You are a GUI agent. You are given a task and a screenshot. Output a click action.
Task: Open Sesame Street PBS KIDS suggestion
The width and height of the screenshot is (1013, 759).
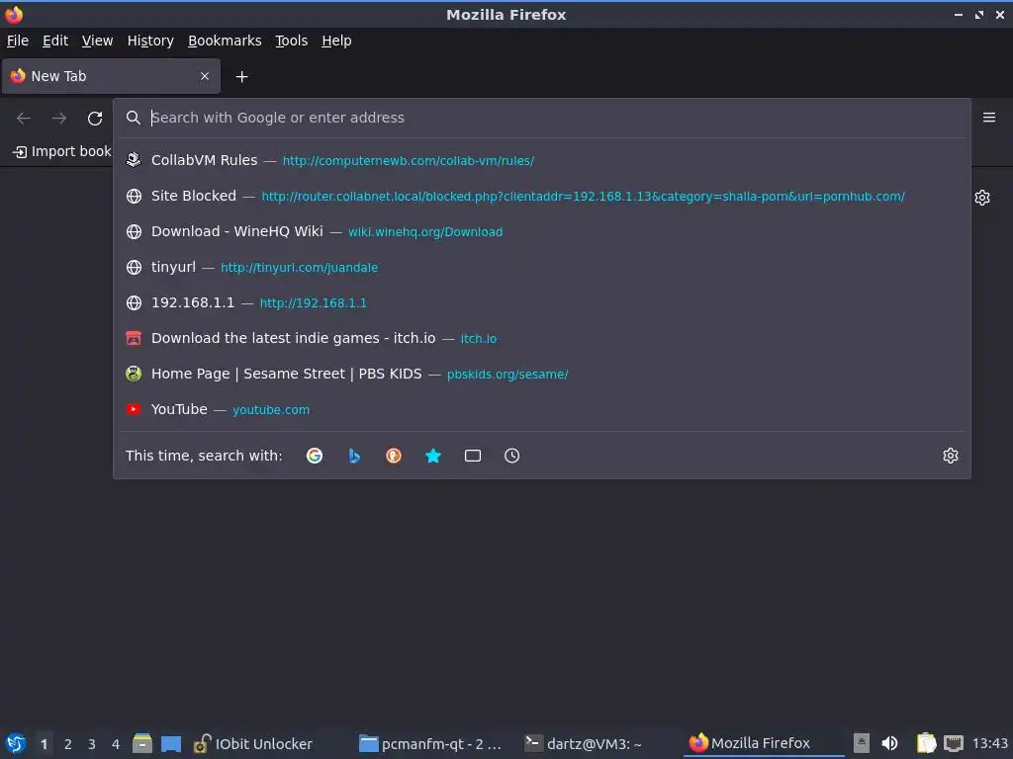click(x=542, y=373)
